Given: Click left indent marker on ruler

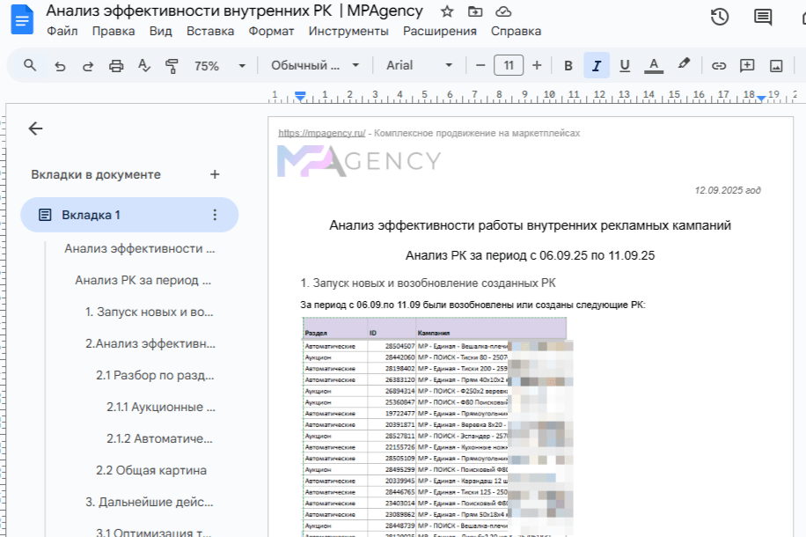Looking at the screenshot, I should [300, 96].
